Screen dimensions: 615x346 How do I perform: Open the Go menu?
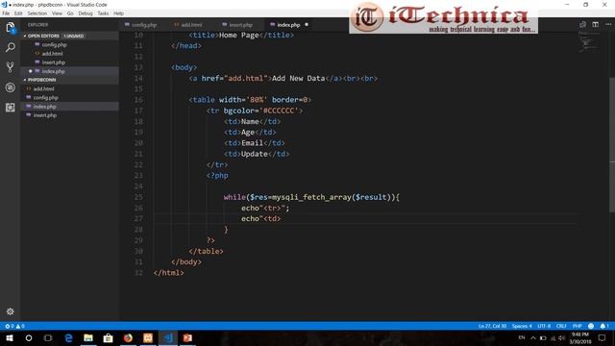tap(70, 13)
